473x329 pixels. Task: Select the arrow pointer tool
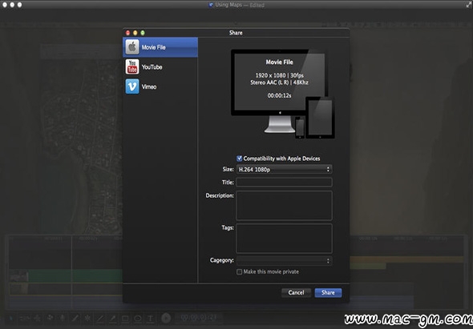[x=11, y=318]
